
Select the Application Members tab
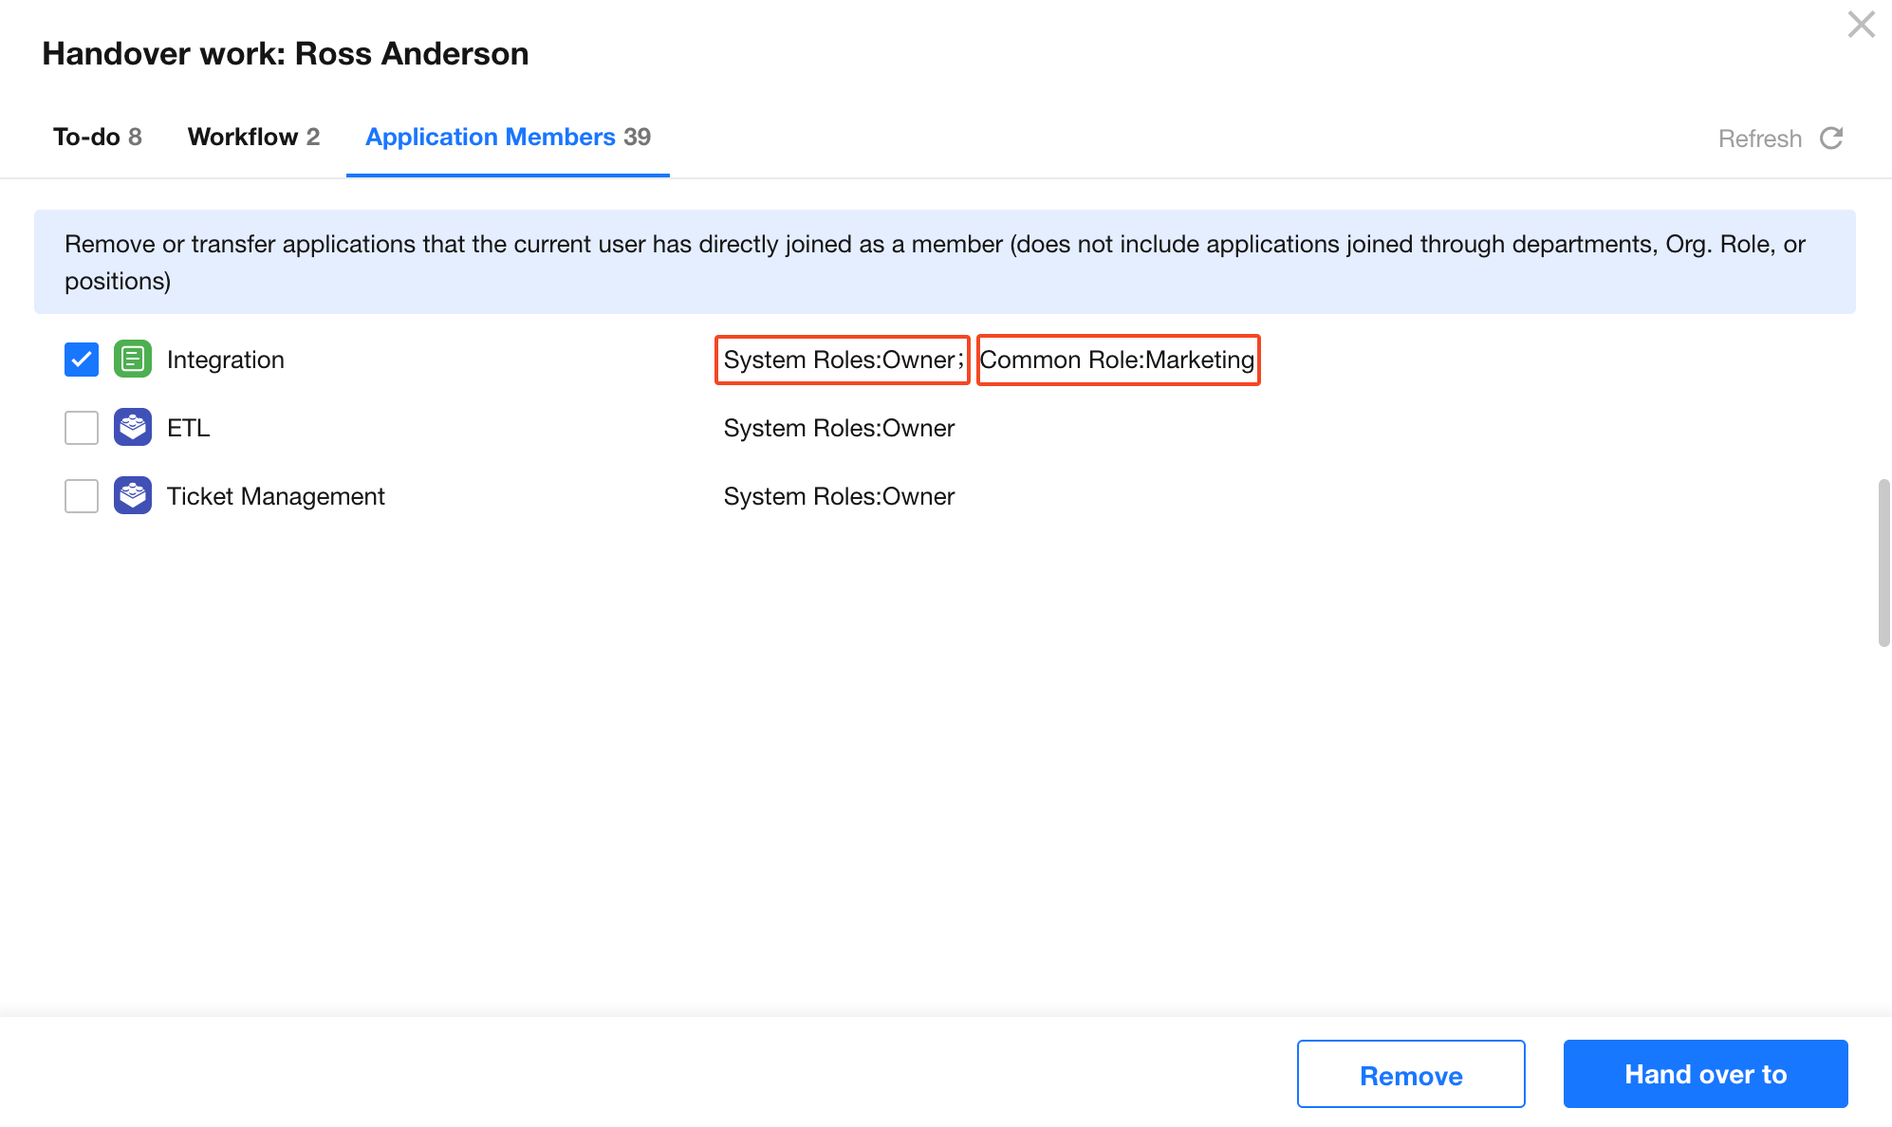coord(508,137)
